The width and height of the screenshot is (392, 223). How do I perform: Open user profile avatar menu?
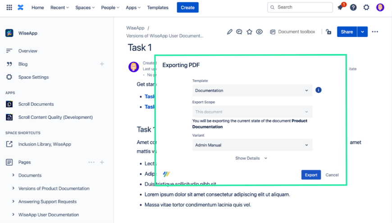380,8
